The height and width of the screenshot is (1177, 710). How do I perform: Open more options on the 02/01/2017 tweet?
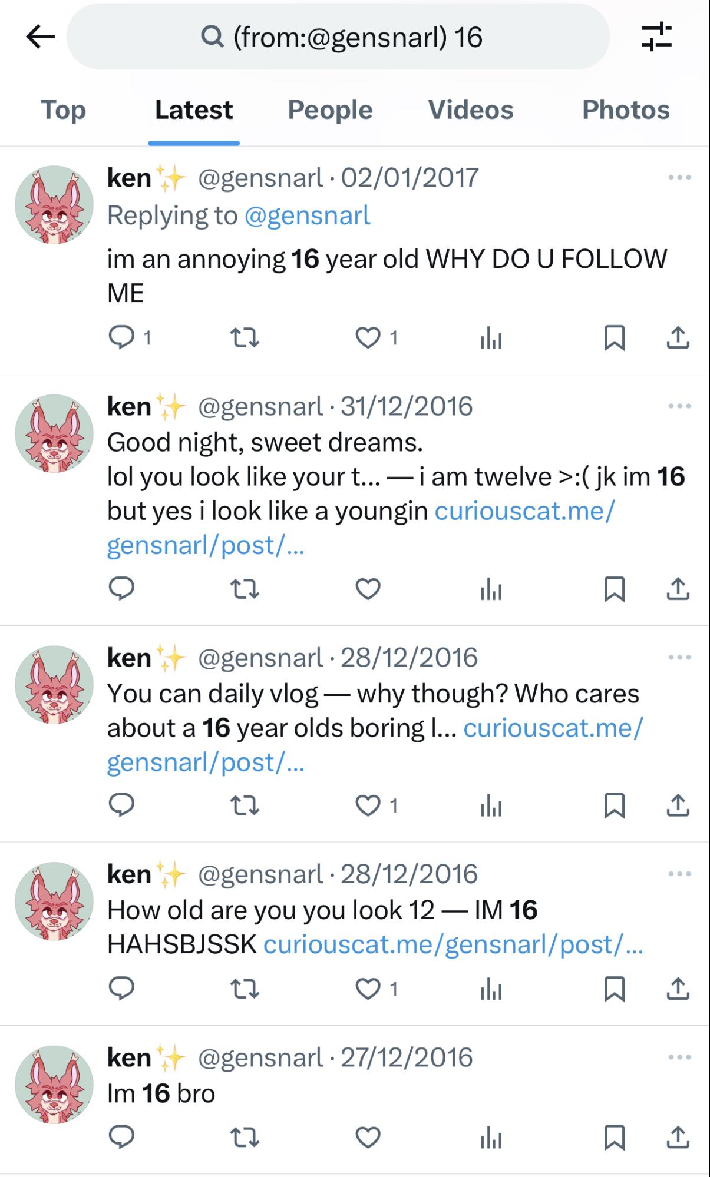pos(679,177)
